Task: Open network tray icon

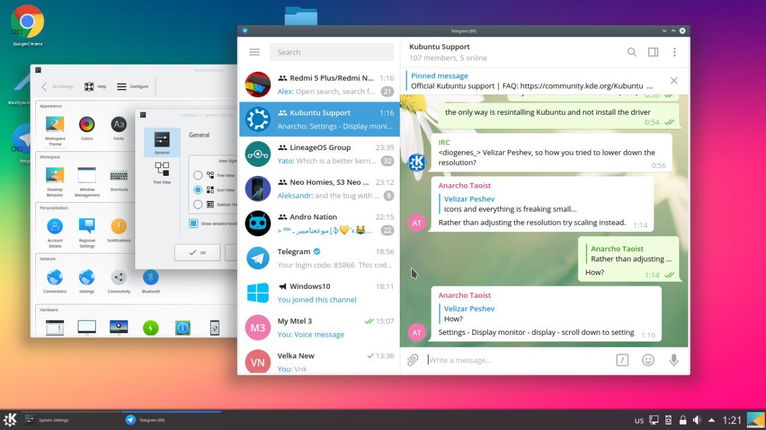Action: [x=654, y=420]
